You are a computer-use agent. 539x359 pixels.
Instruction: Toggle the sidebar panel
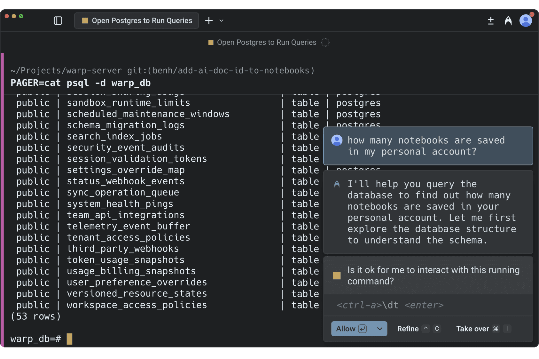pyautogui.click(x=58, y=20)
